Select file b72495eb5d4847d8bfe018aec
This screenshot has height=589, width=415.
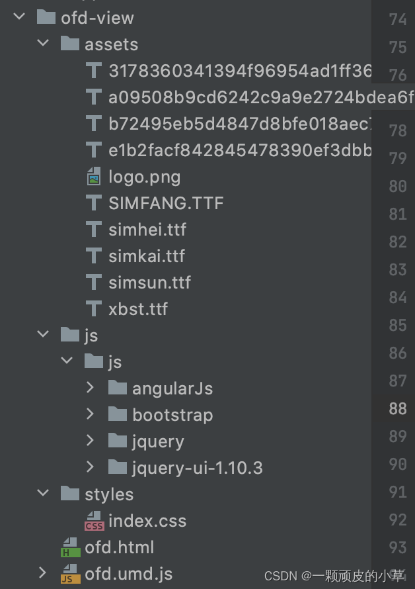click(240, 124)
